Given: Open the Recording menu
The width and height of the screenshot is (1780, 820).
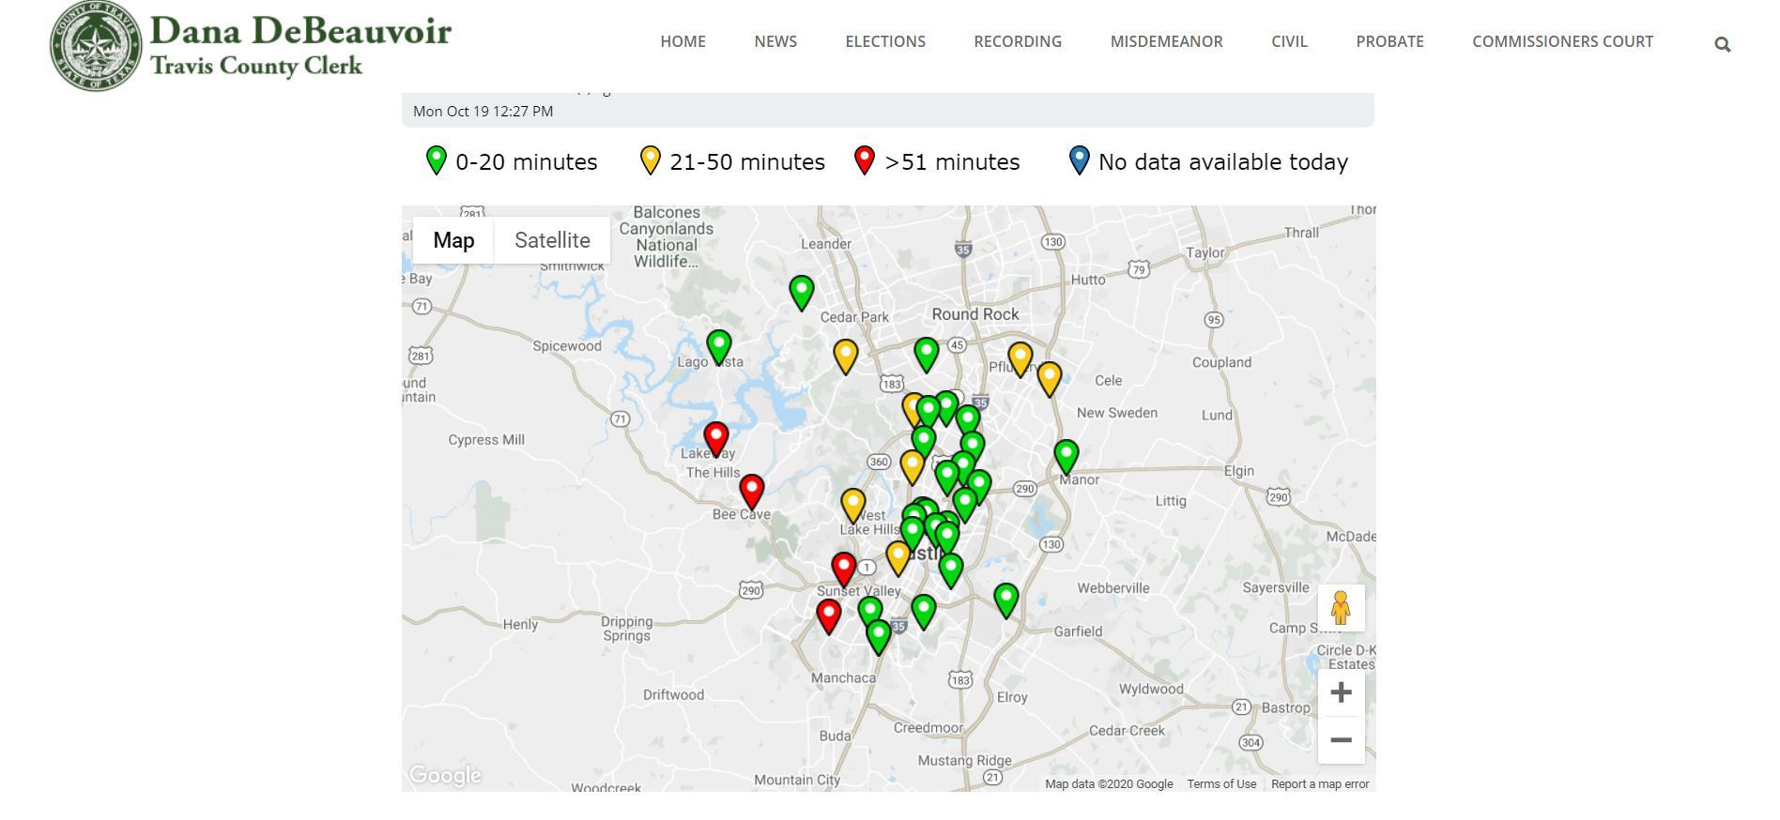Looking at the screenshot, I should pyautogui.click(x=1018, y=41).
